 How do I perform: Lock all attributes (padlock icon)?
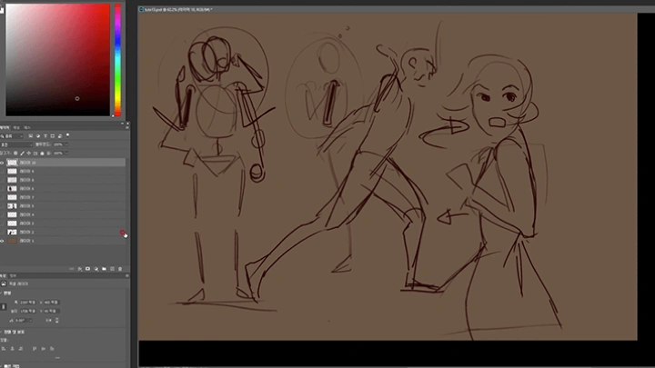(x=42, y=154)
